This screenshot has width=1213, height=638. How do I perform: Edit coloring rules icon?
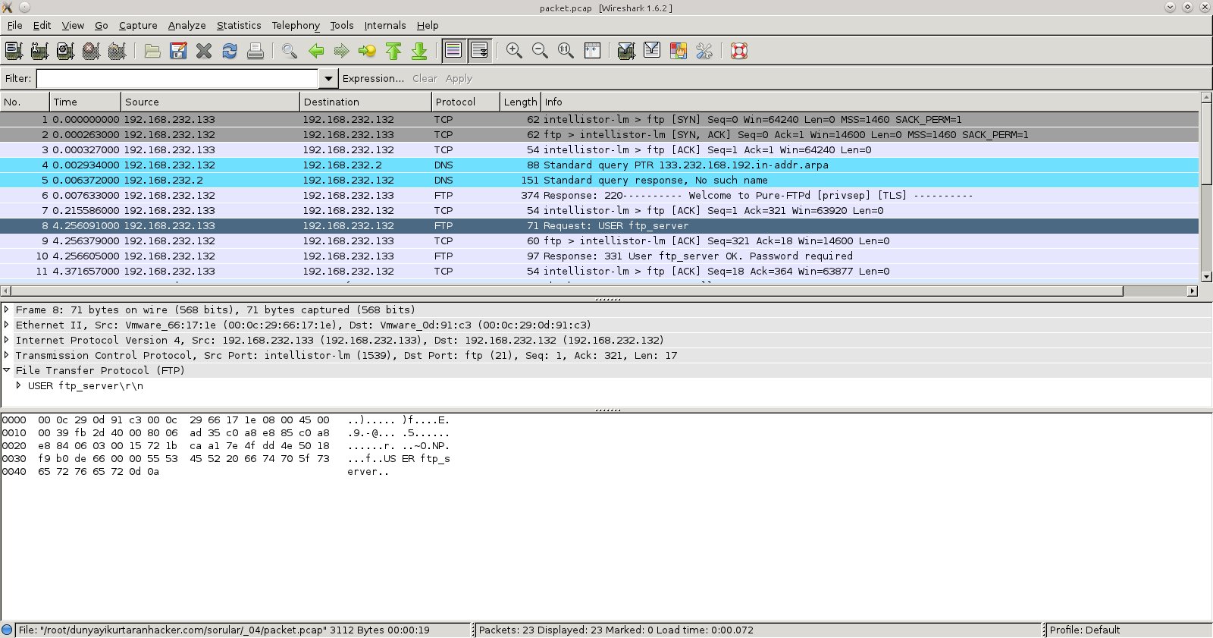(x=678, y=51)
